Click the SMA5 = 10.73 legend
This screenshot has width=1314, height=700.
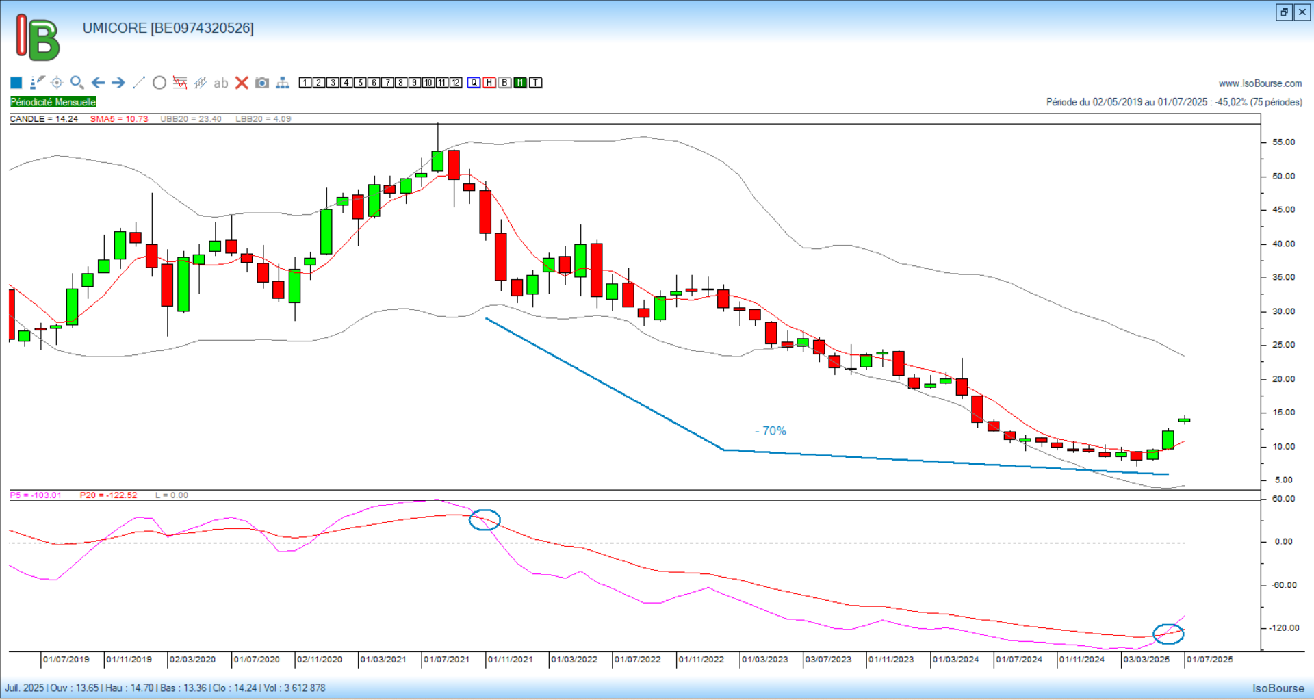pyautogui.click(x=119, y=119)
